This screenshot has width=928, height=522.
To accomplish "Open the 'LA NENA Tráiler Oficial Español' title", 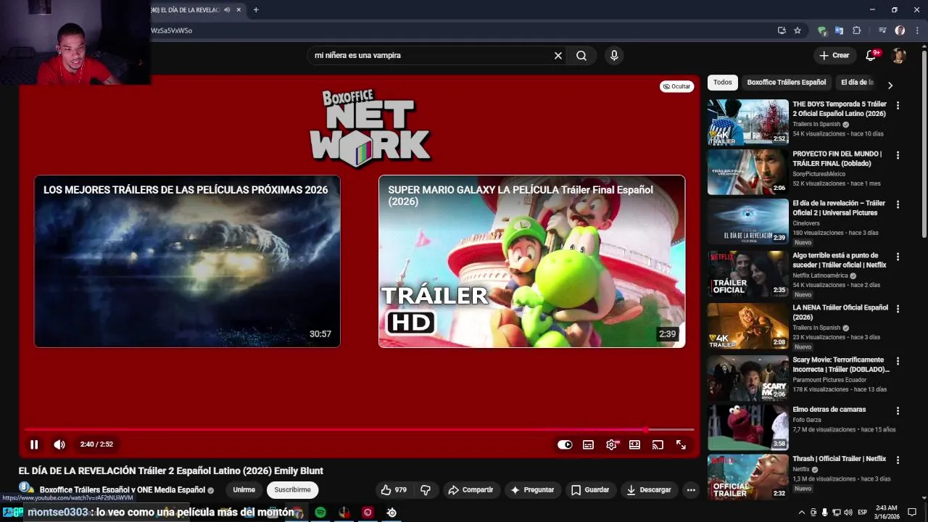I will tap(840, 312).
